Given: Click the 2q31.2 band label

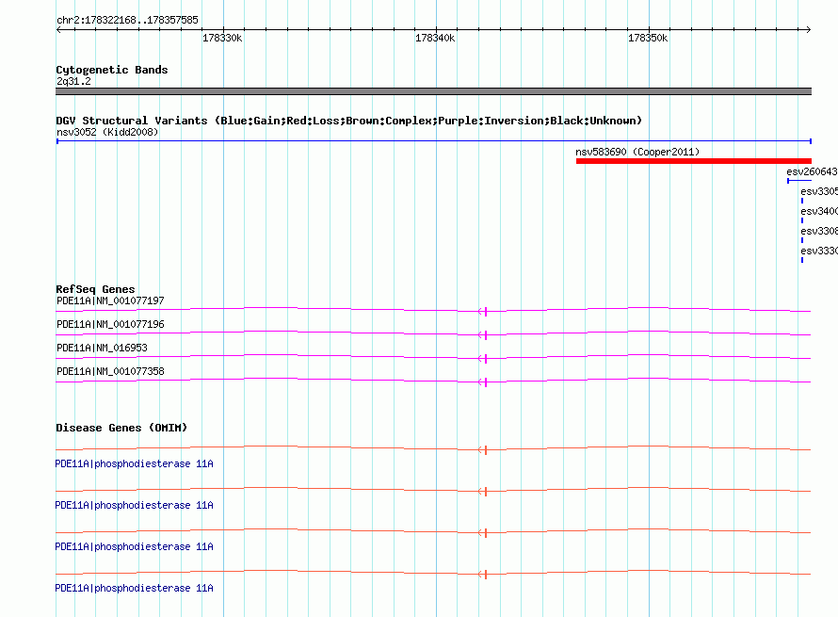Looking at the screenshot, I should click(x=73, y=81).
